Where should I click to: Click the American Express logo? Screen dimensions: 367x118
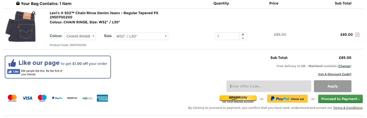(x=102, y=98)
